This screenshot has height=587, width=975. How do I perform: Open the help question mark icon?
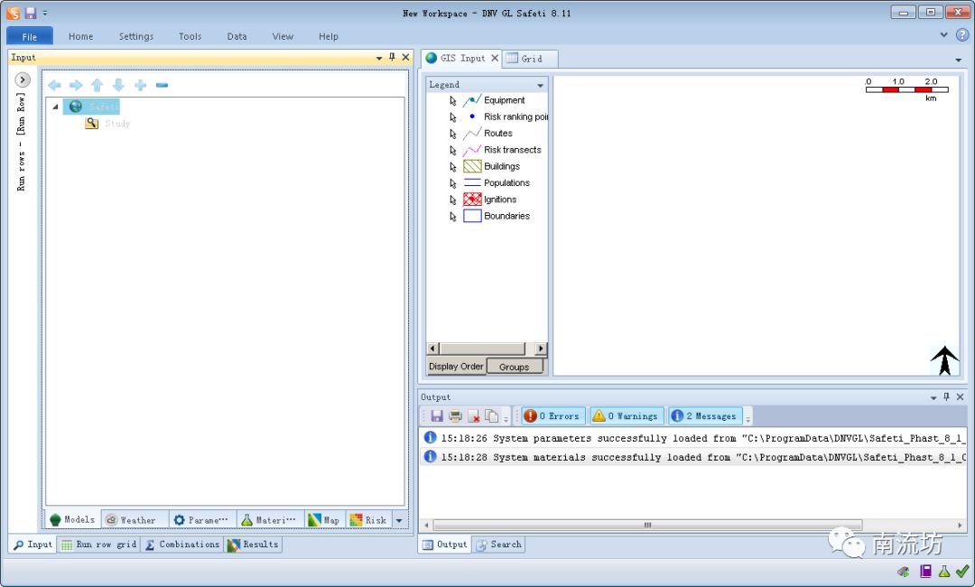[961, 35]
